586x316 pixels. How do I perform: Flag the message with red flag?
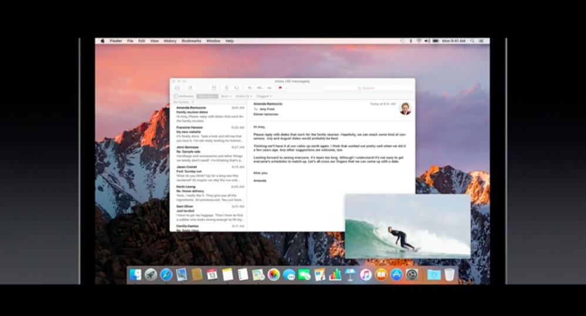(x=280, y=88)
